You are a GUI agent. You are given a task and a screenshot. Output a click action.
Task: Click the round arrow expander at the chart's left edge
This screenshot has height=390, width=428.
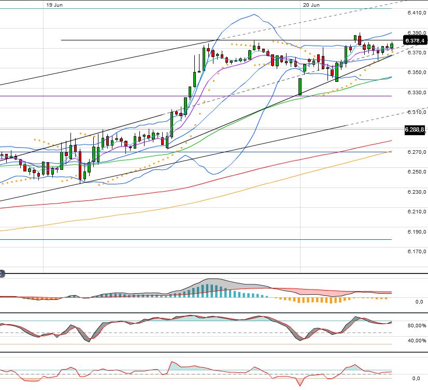2,273
